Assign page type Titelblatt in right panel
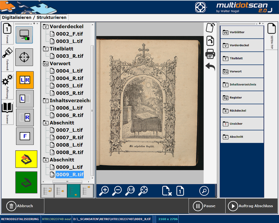 click(242, 58)
